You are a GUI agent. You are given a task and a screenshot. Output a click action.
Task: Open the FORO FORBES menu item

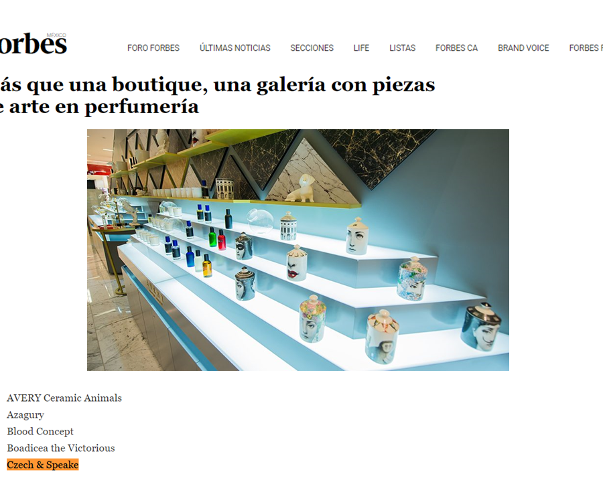tap(153, 48)
